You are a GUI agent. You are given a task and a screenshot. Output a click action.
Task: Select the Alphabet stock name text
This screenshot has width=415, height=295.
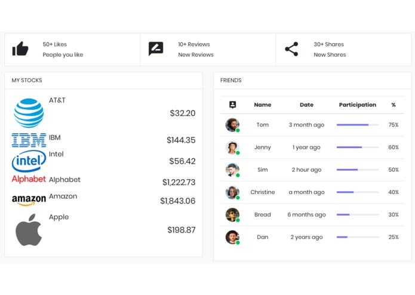[x=64, y=180]
